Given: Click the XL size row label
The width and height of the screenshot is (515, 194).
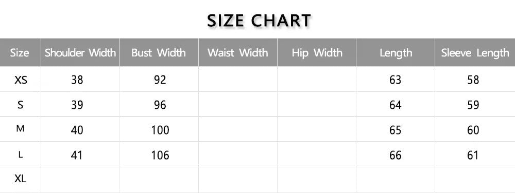Looking at the screenshot, I should (x=21, y=179).
